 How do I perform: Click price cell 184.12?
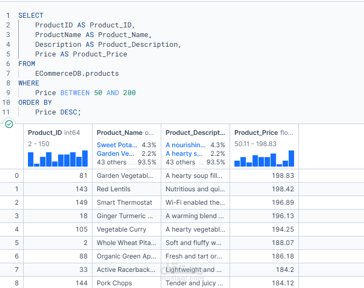tap(283, 283)
